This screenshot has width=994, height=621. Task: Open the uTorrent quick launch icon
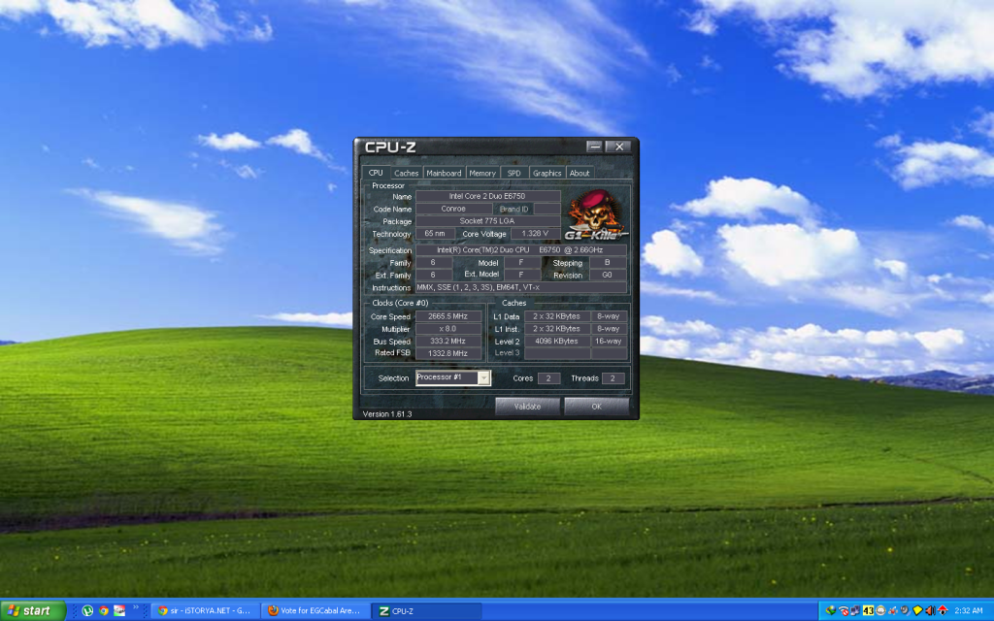click(87, 611)
